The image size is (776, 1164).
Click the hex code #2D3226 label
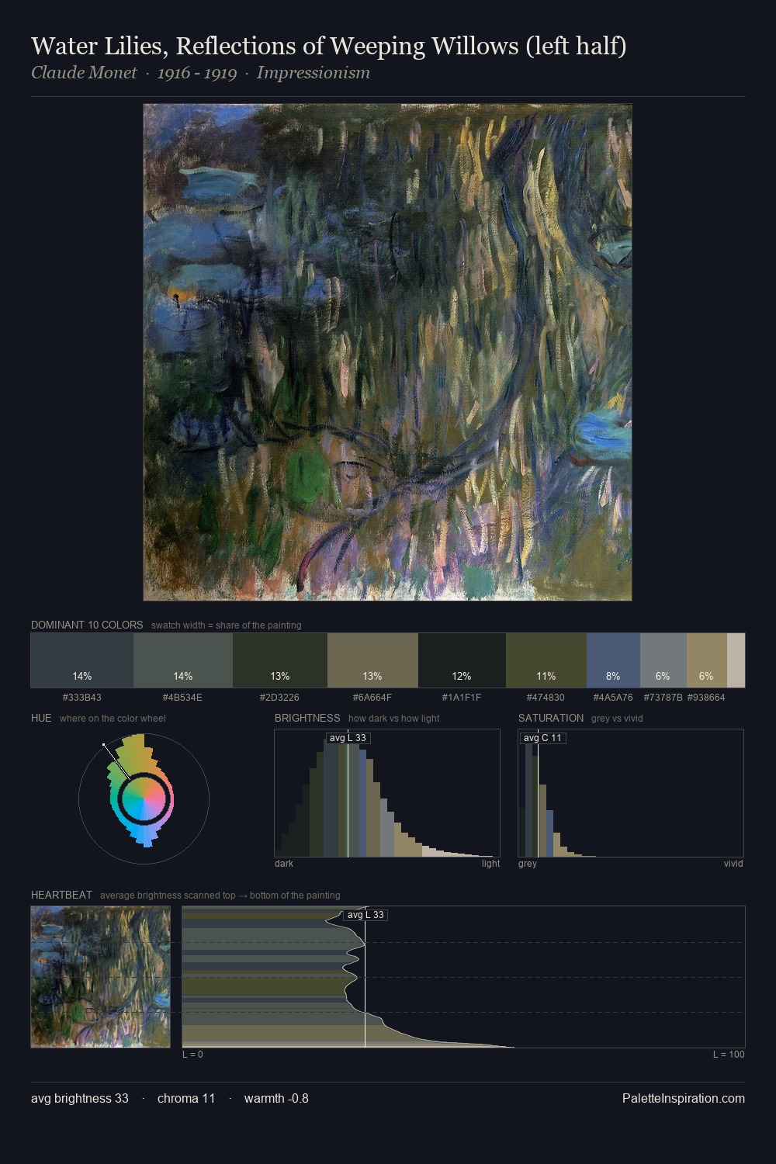[280, 698]
